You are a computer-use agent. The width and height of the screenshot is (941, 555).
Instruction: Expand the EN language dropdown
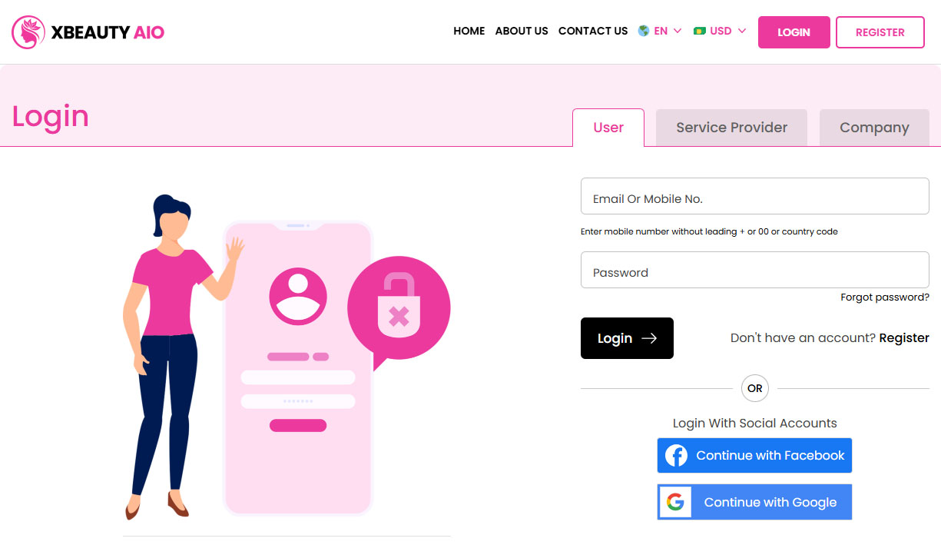click(x=661, y=31)
